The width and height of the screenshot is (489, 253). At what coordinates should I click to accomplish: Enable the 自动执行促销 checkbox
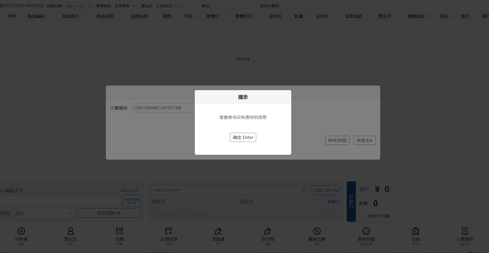point(361,216)
